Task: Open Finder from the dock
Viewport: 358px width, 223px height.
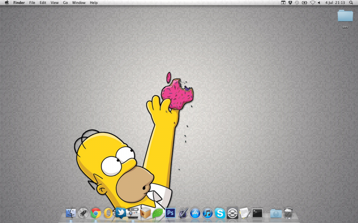Action: [71, 213]
